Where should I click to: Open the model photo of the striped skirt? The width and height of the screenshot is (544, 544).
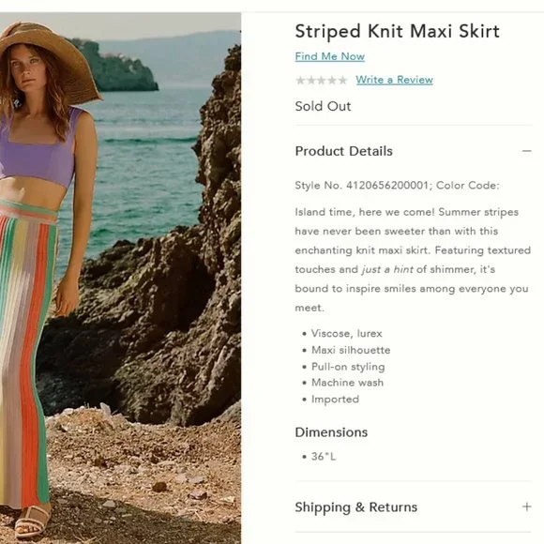120,278
